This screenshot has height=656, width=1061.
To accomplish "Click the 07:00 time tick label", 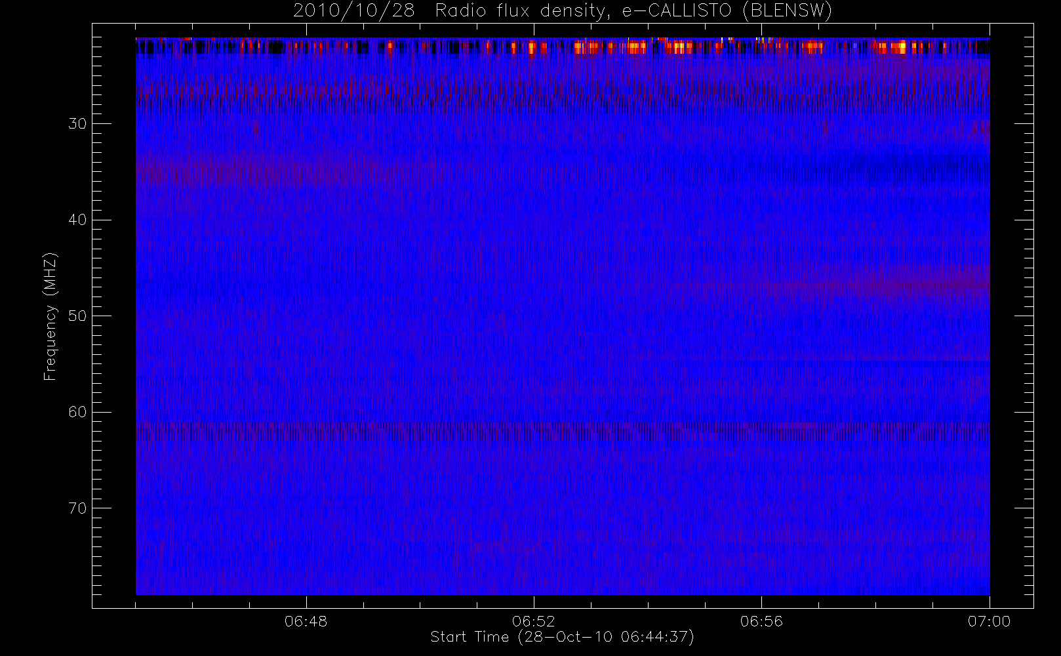I will pyautogui.click(x=989, y=621).
